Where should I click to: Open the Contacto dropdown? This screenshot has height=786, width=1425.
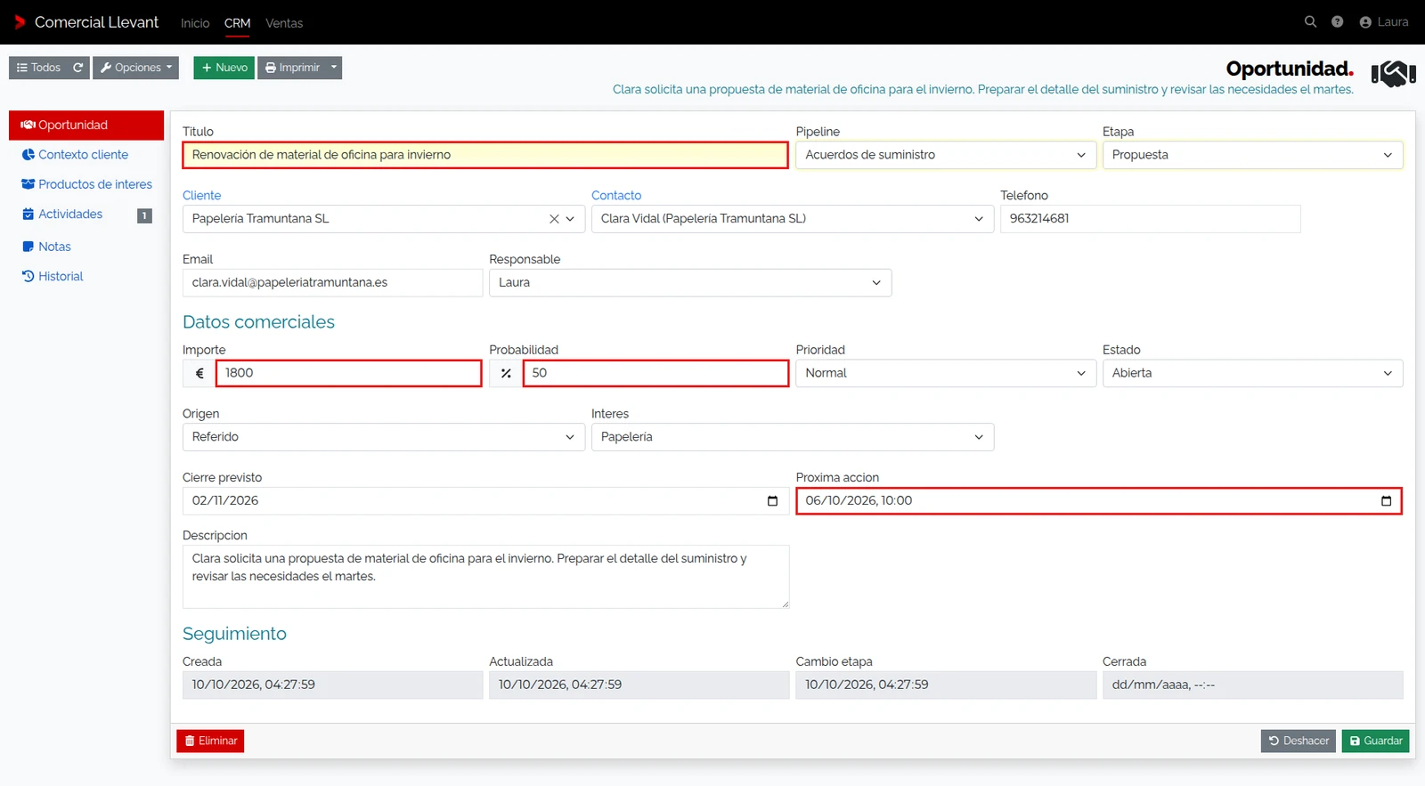[793, 219]
